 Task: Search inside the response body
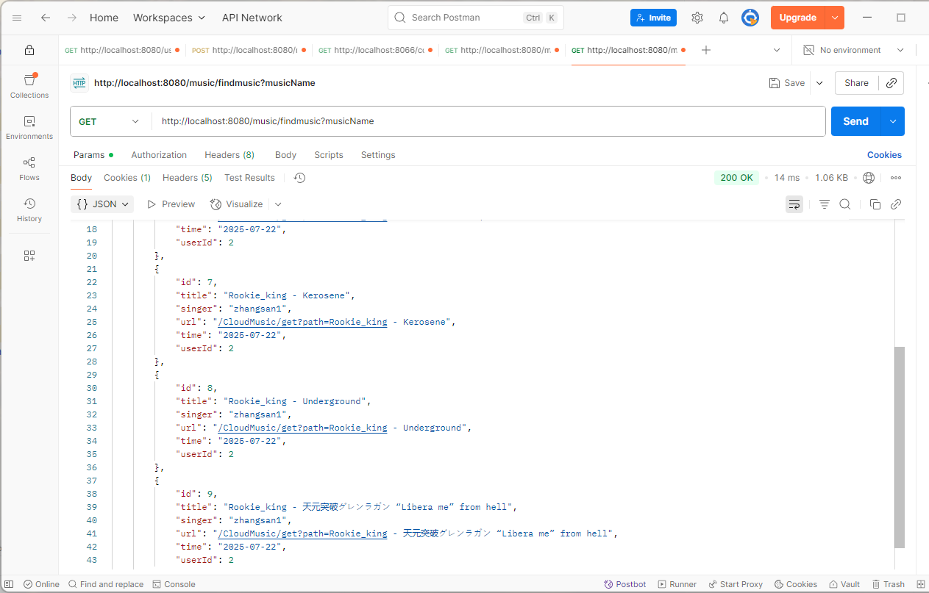(845, 204)
